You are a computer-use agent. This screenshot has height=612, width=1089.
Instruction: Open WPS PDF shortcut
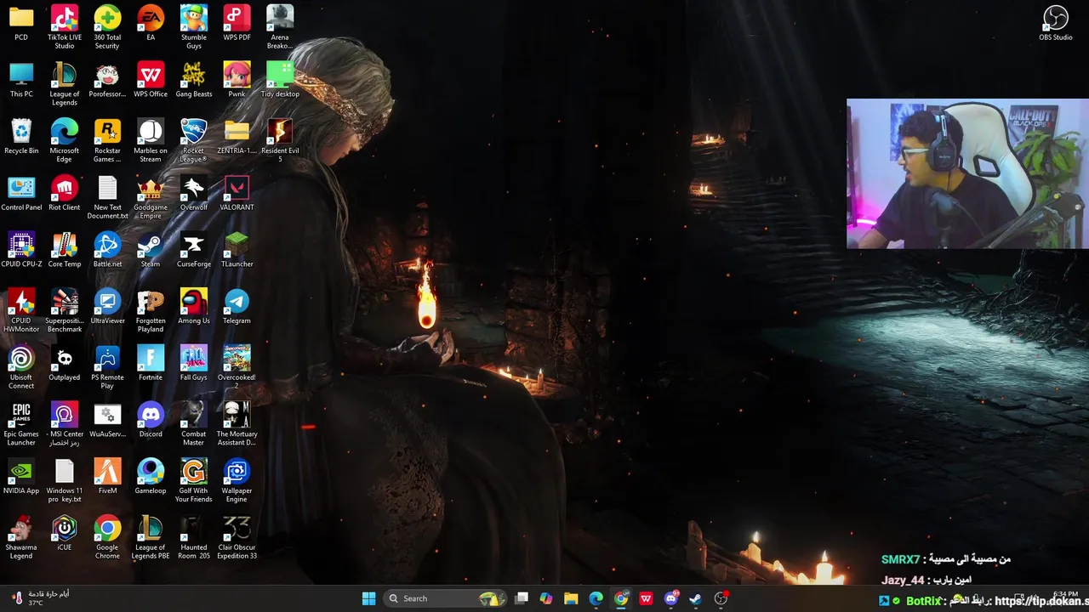click(237, 23)
